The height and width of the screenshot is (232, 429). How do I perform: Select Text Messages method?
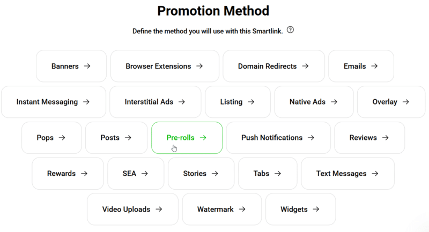click(347, 174)
